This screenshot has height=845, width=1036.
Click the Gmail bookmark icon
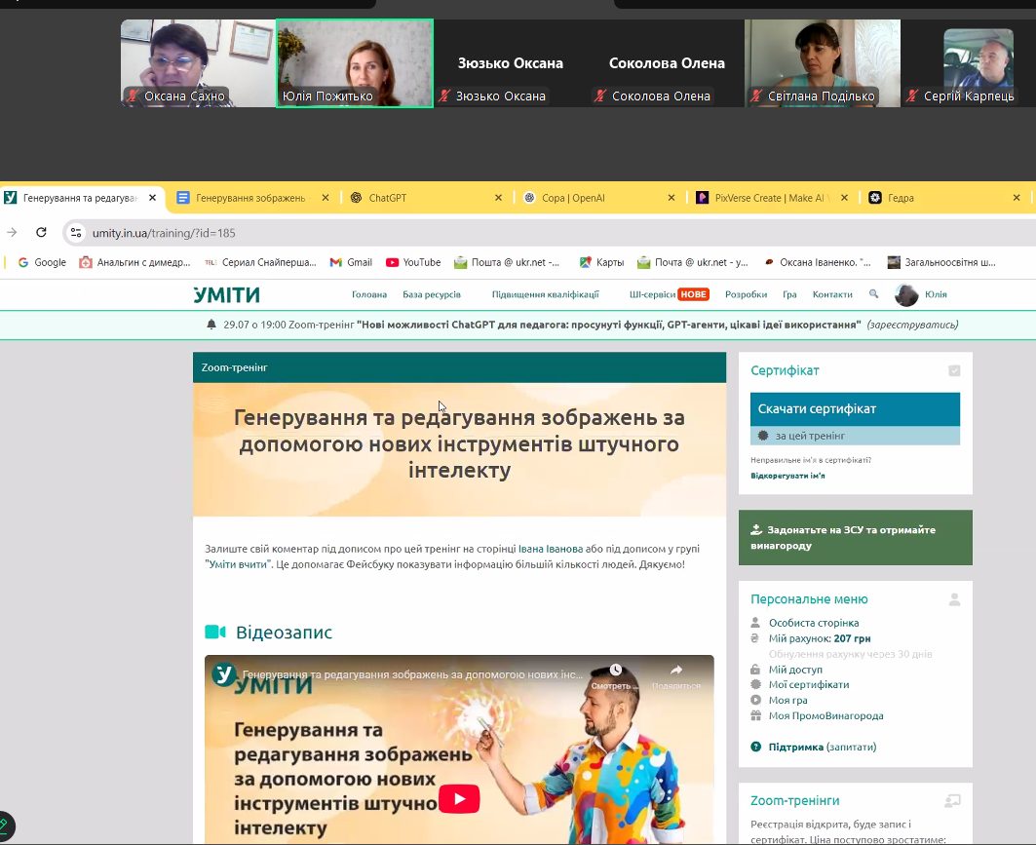pos(336,262)
